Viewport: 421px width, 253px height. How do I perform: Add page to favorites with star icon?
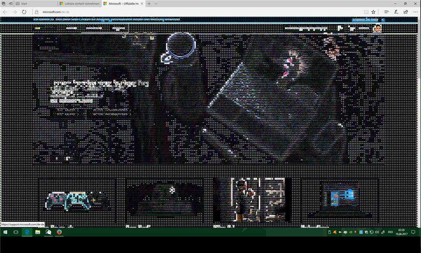point(373,12)
